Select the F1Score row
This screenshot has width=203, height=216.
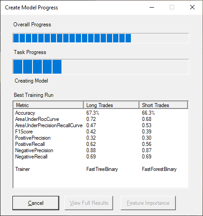[101, 132]
